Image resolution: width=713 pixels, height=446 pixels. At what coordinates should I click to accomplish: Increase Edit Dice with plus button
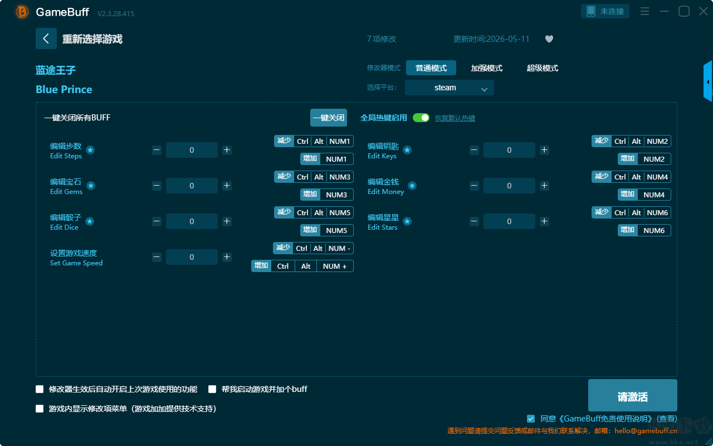[227, 221]
